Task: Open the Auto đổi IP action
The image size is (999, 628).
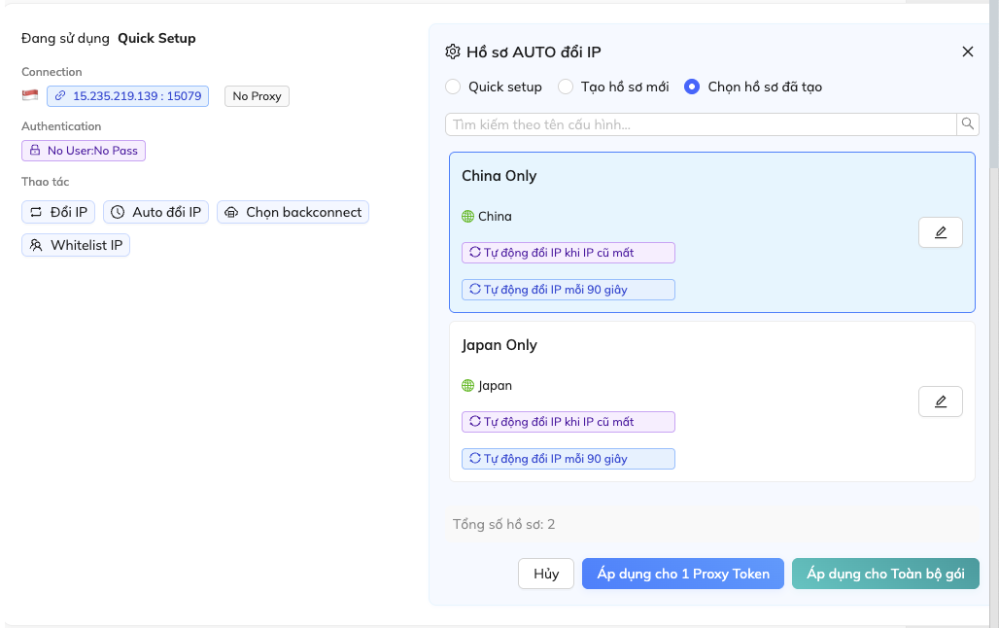Action: coord(155,212)
